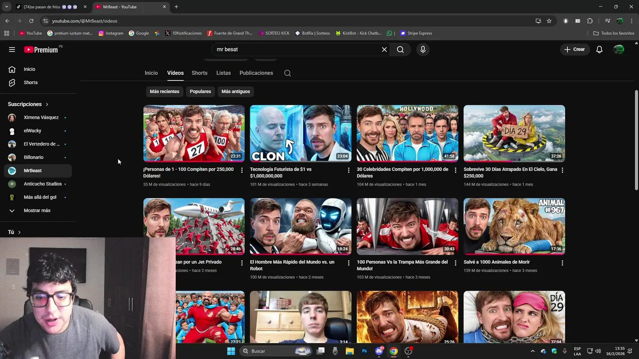The image size is (639, 359).
Task: Bookmark this page with star icon
Action: [549, 21]
